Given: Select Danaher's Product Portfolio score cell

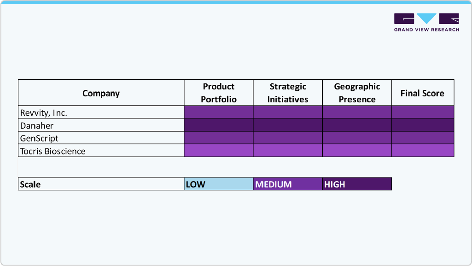Looking at the screenshot, I should 219,125.
